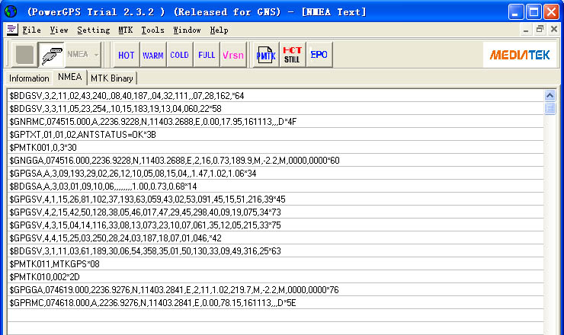Image resolution: width=564 pixels, height=335 pixels.
Task: Click the scrollbar up arrow
Action: tap(550, 95)
